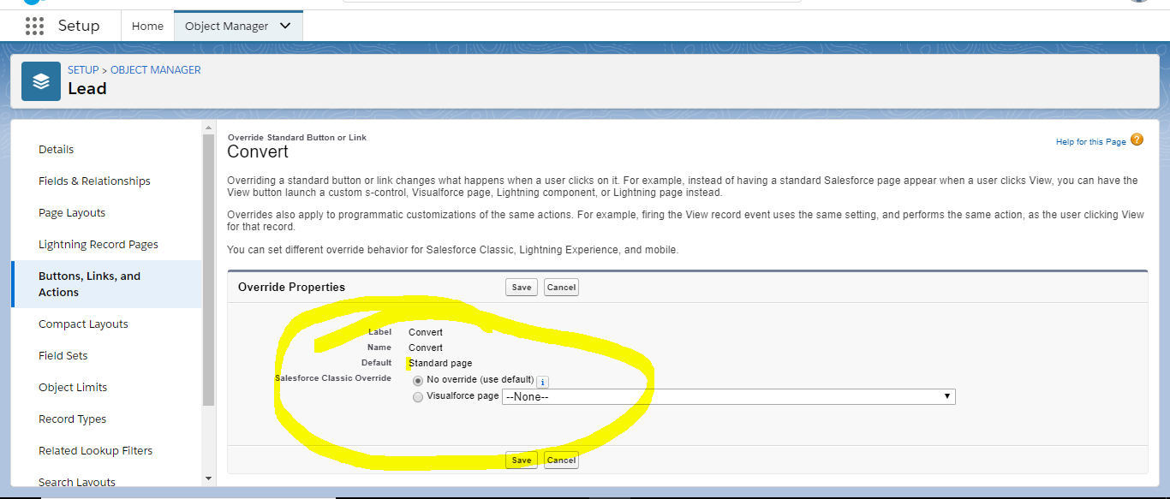
Task: Open Compact Layouts section
Action: (x=83, y=324)
